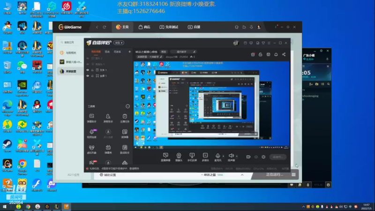Select 英雄联盟 in WeGame sidebar
This screenshot has width=375, height=211.
[x=71, y=71]
